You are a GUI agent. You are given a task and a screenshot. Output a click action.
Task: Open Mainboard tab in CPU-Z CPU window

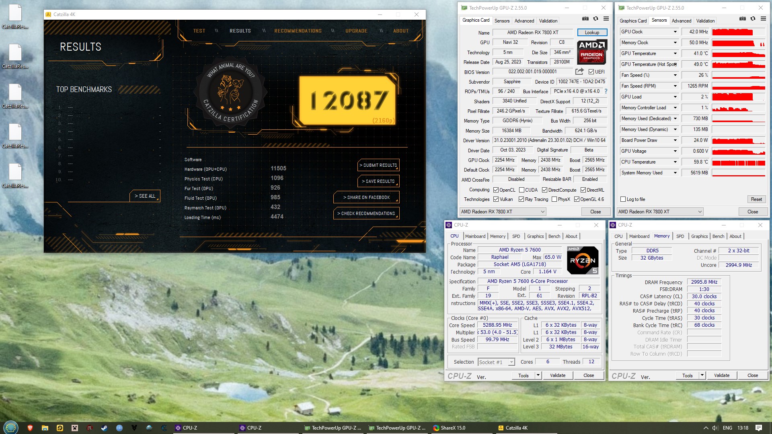point(475,236)
